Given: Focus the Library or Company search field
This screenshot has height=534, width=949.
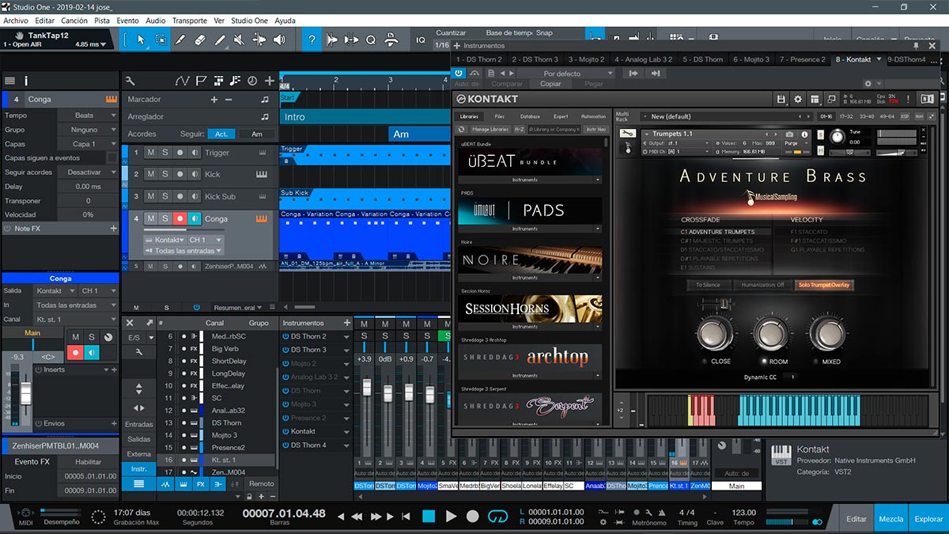Looking at the screenshot, I should 554,129.
